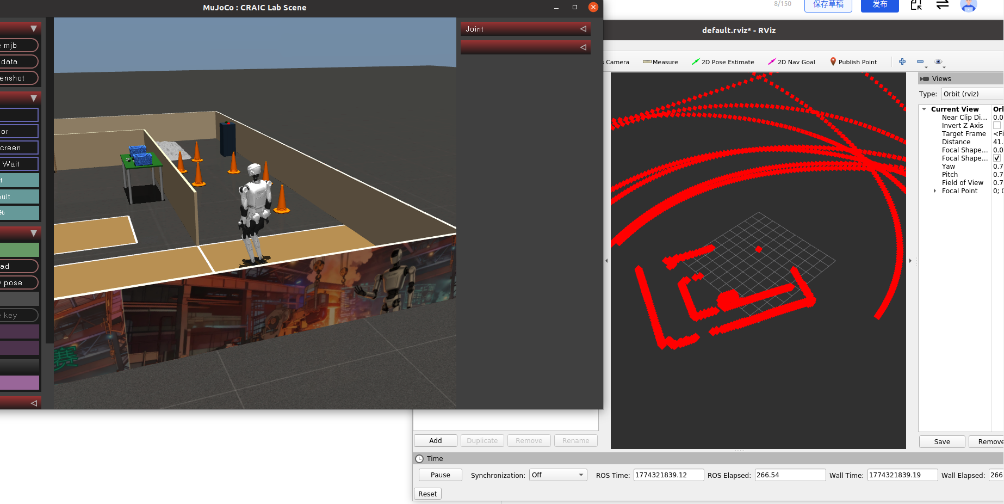The height and width of the screenshot is (504, 1004).
Task: Activate the 2D Pose Estimate tool
Action: tap(722, 62)
